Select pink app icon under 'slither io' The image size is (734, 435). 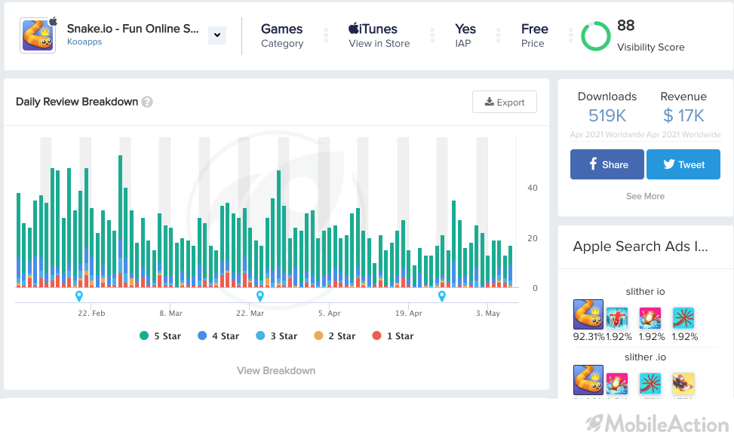coord(650,318)
